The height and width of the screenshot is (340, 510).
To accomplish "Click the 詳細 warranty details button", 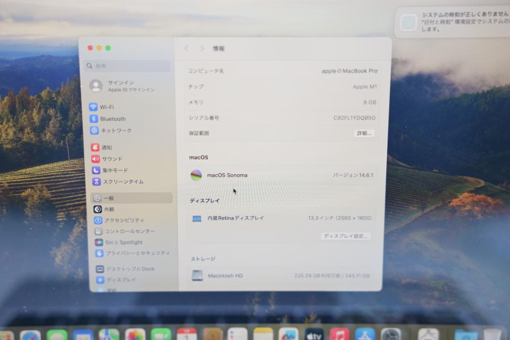I will 364,134.
